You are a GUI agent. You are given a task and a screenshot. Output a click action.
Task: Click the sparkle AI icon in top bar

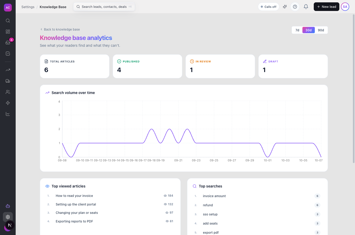tap(285, 7)
